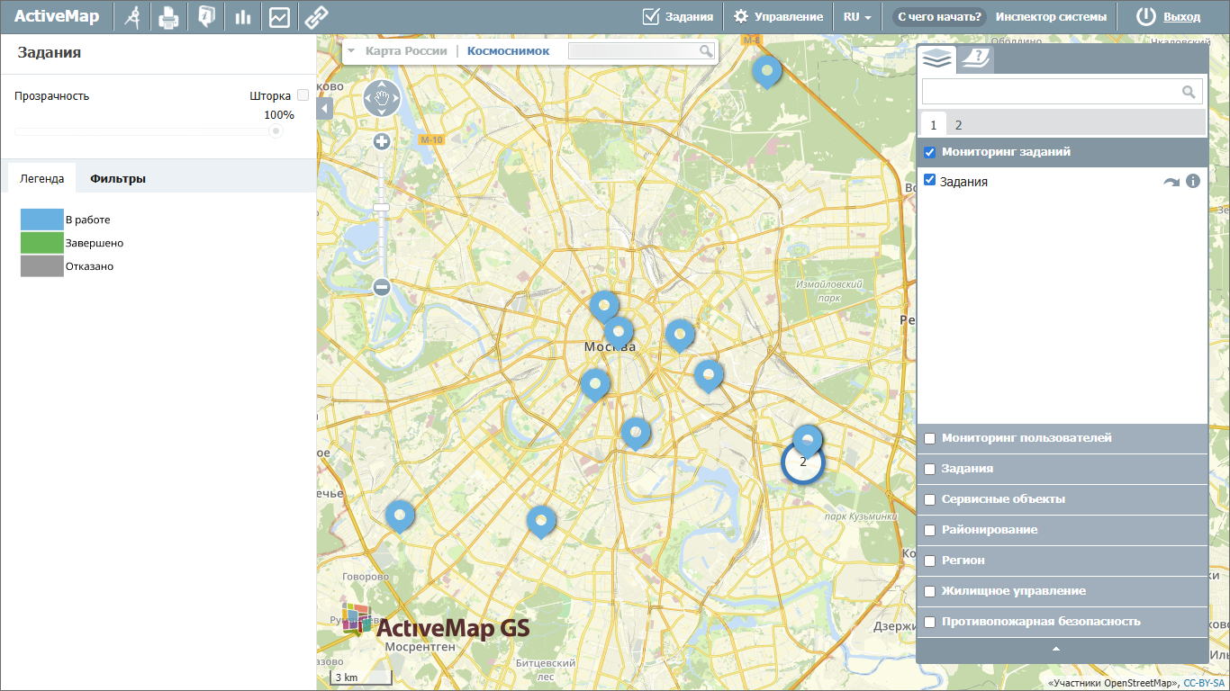
Task: Check the Сервисные объекты layer group
Action: click(930, 499)
